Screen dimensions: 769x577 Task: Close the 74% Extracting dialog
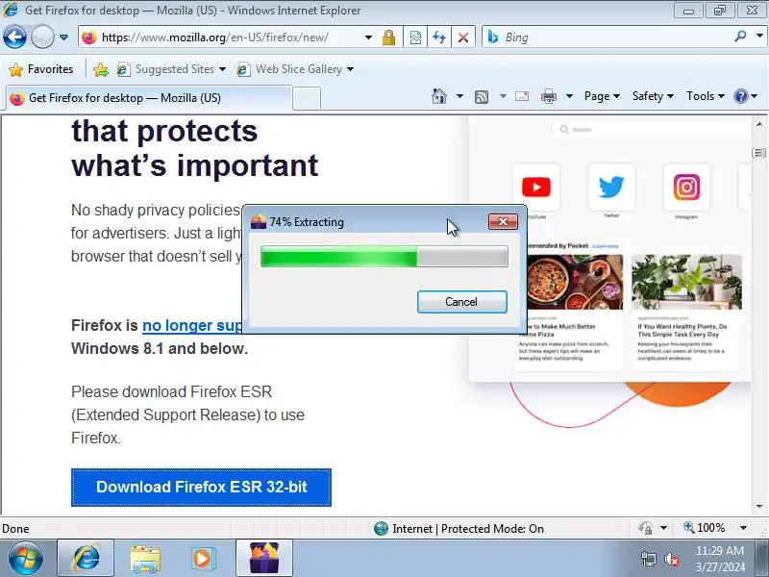coord(503,222)
